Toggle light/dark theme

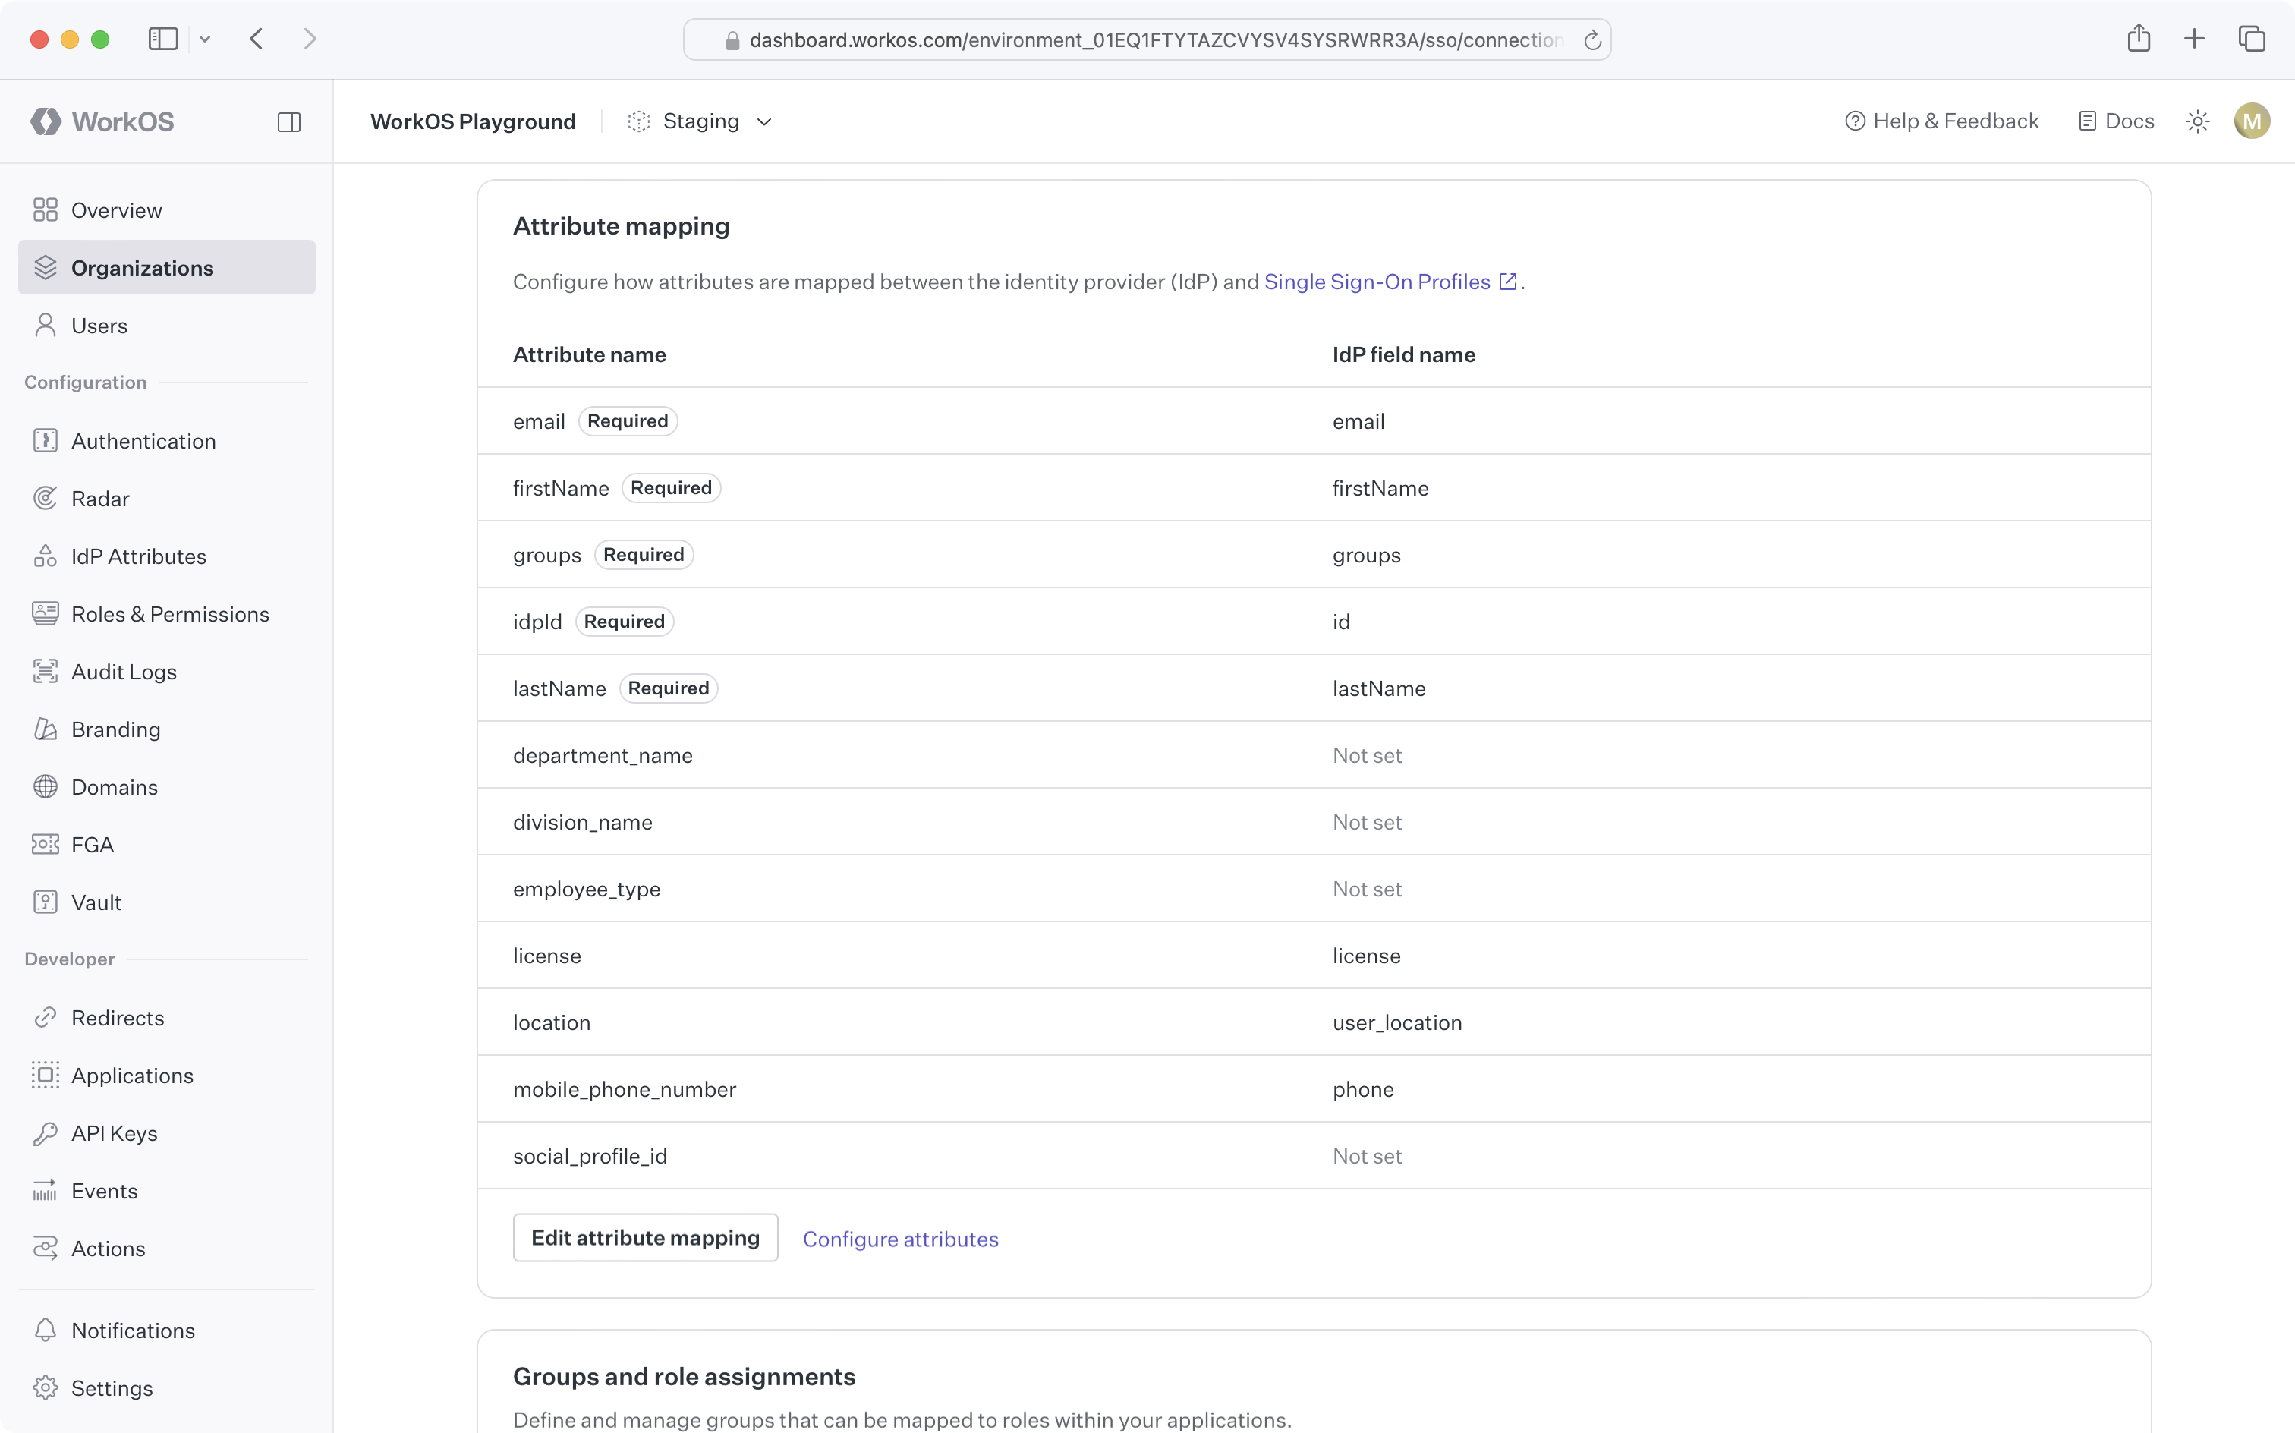[x=2199, y=121]
